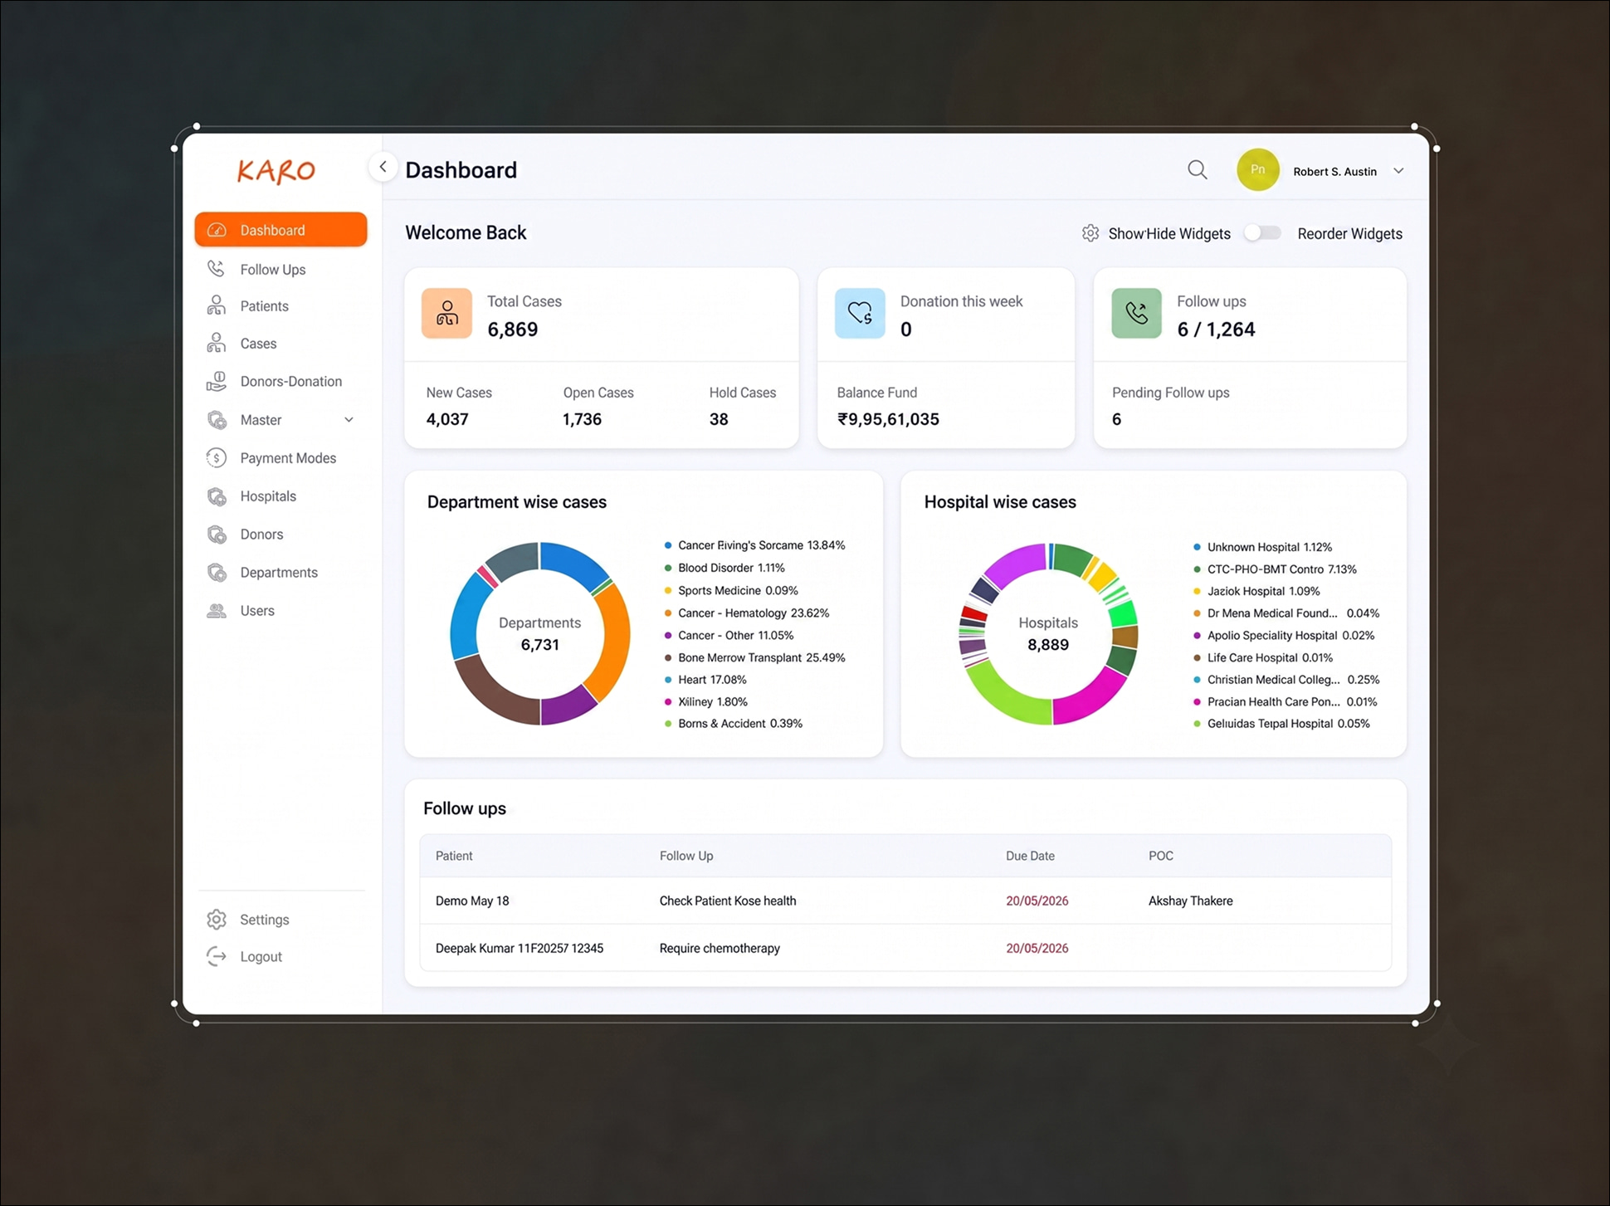Click the Master sidebar icon
The height and width of the screenshot is (1206, 1610).
pos(217,420)
